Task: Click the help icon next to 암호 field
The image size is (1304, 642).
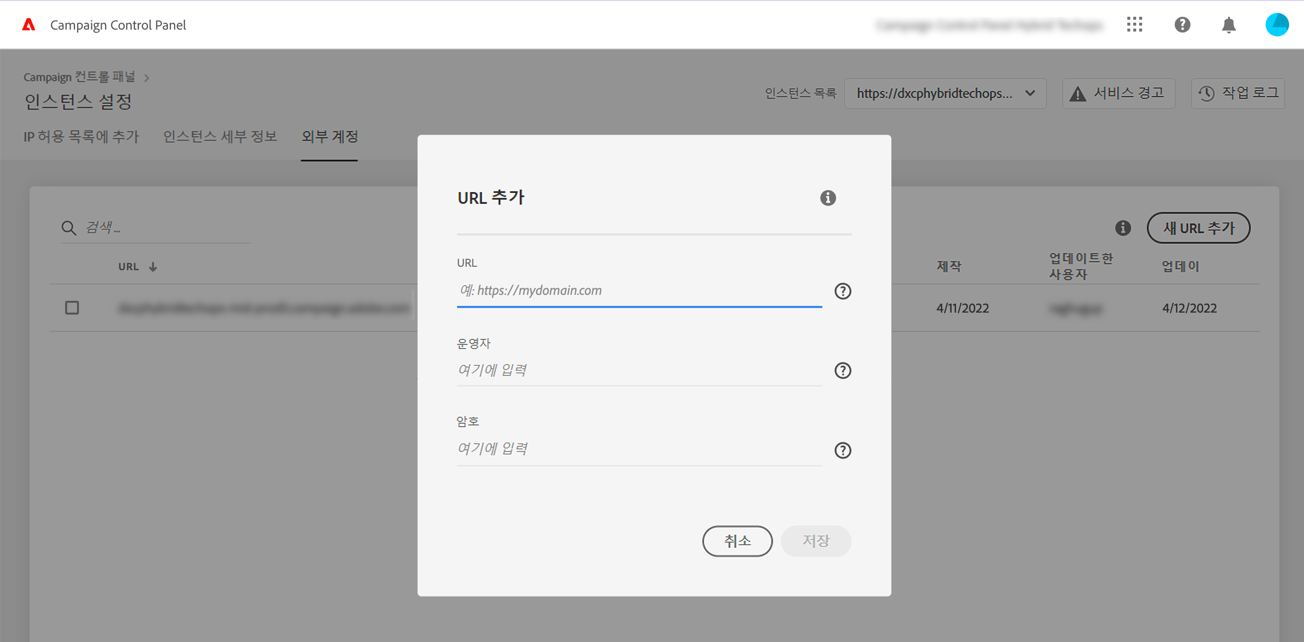Action: tap(843, 450)
